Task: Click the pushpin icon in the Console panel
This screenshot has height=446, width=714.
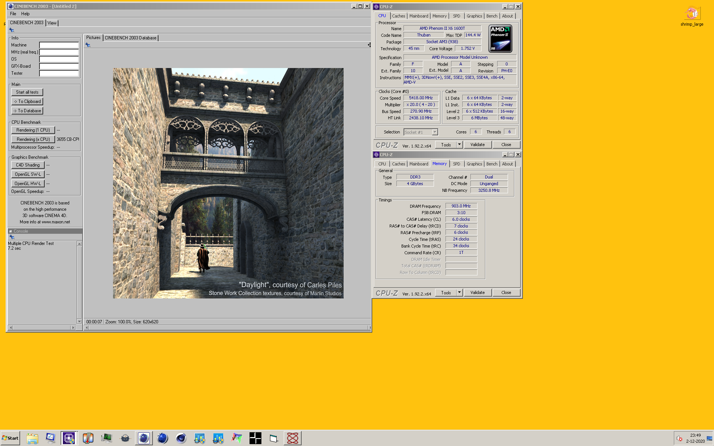Action: click(x=12, y=237)
